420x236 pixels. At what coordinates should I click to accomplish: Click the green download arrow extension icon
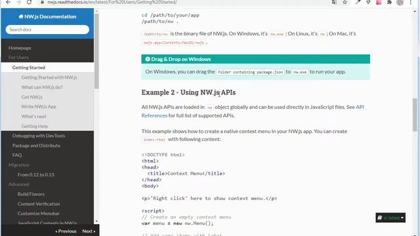point(368,2)
